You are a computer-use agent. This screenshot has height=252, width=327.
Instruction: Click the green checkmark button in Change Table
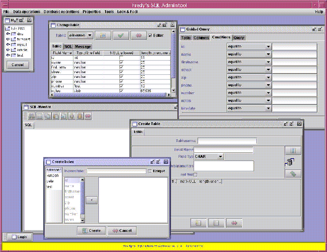coord(121,36)
